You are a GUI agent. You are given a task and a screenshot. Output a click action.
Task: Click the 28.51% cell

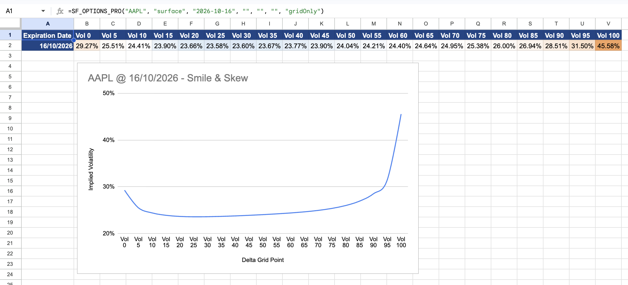[556, 45]
